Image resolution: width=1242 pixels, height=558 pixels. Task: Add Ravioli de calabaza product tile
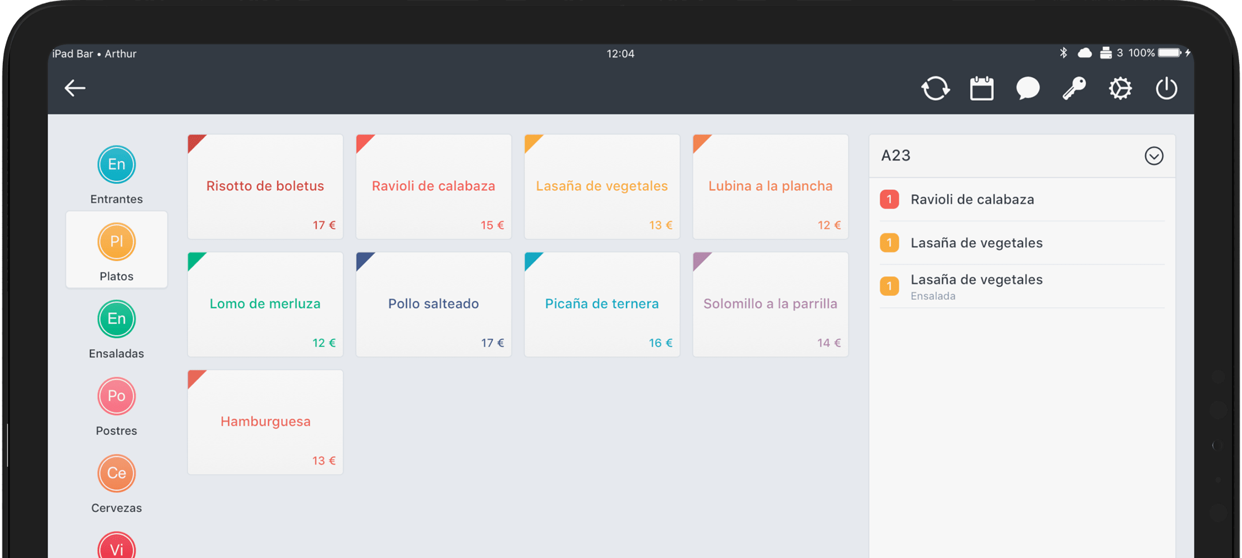pyautogui.click(x=434, y=187)
